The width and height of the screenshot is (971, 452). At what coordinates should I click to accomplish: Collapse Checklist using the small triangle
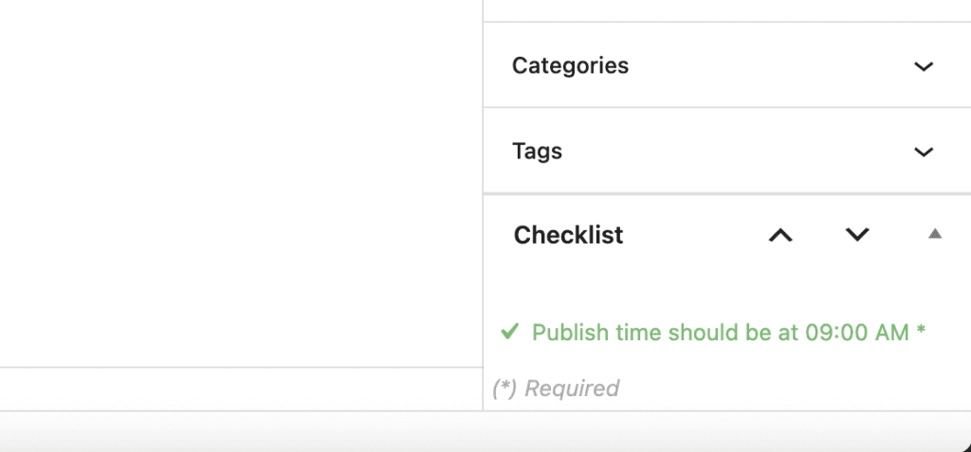[935, 234]
